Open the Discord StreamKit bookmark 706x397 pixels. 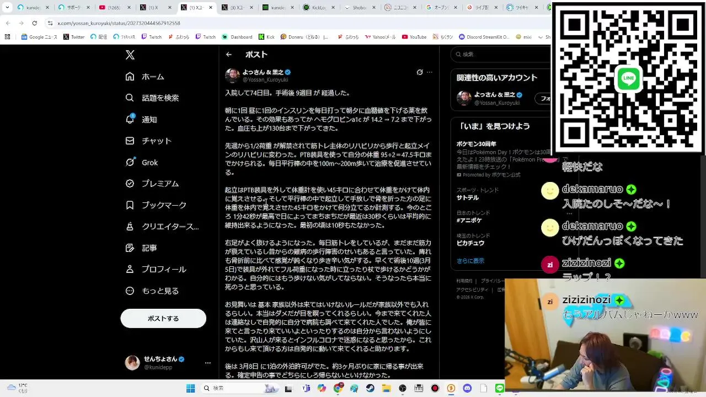pos(484,37)
